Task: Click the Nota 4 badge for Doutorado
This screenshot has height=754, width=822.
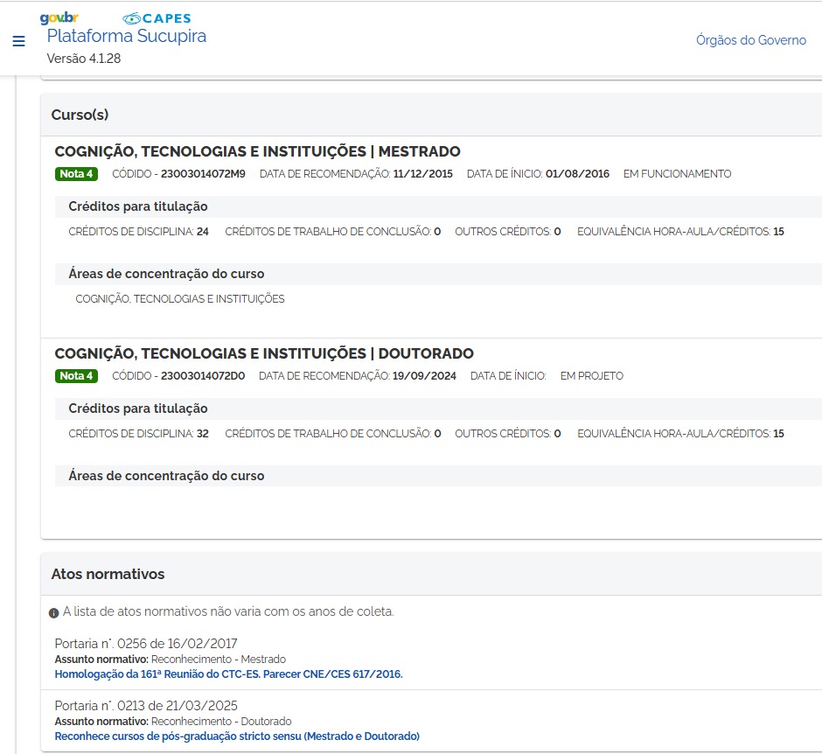Action: 77,376
